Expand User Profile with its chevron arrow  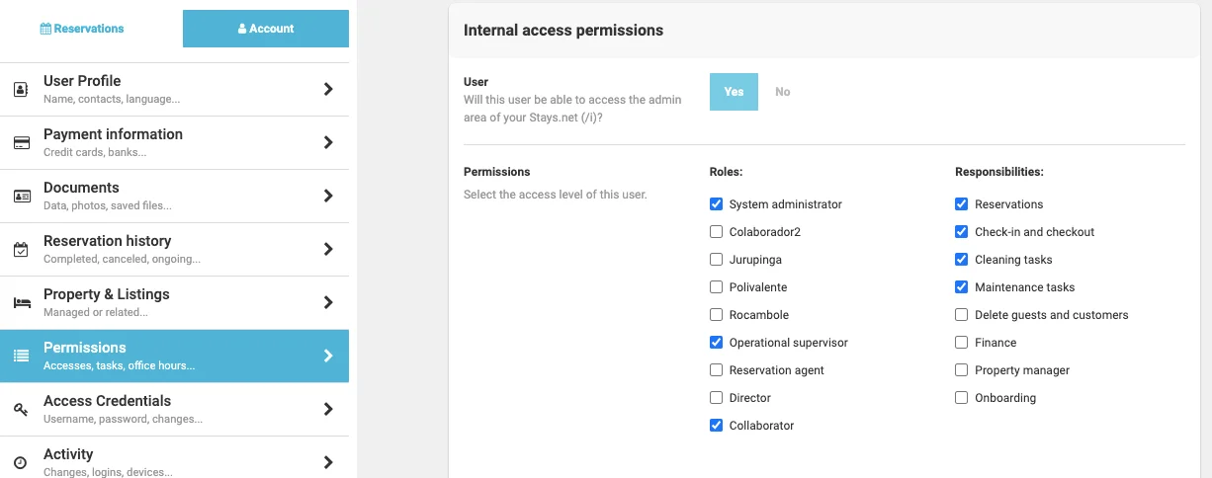coord(328,90)
